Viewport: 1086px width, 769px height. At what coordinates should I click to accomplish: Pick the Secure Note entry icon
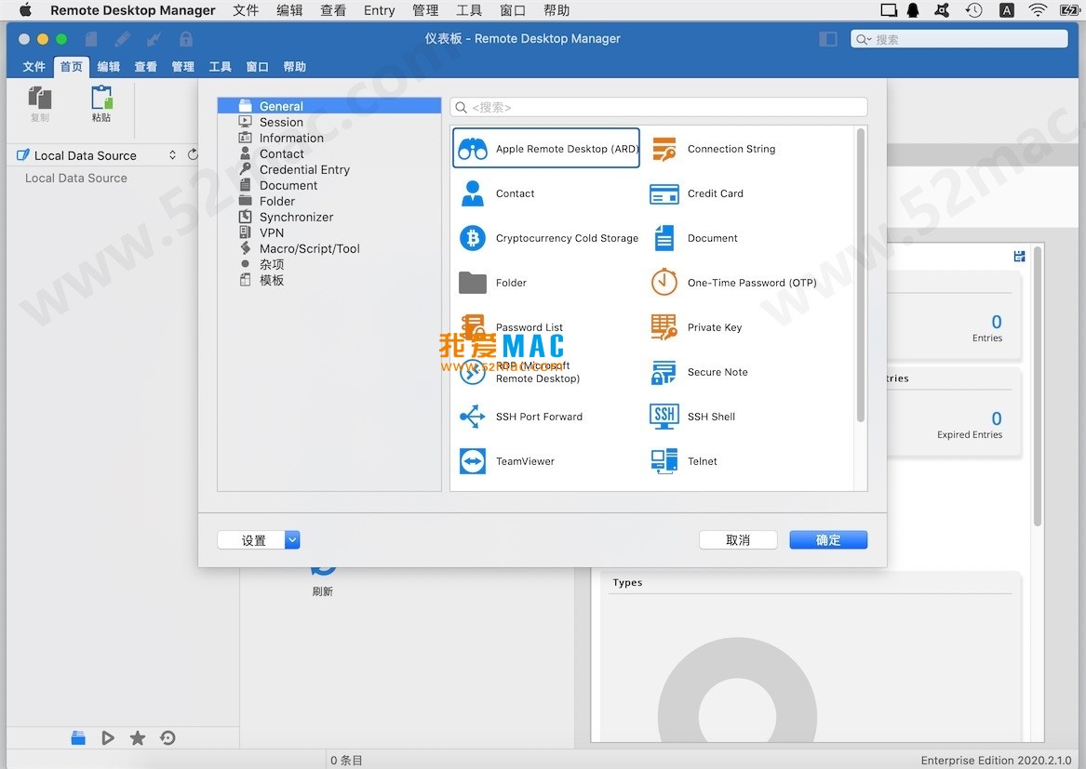pos(664,372)
